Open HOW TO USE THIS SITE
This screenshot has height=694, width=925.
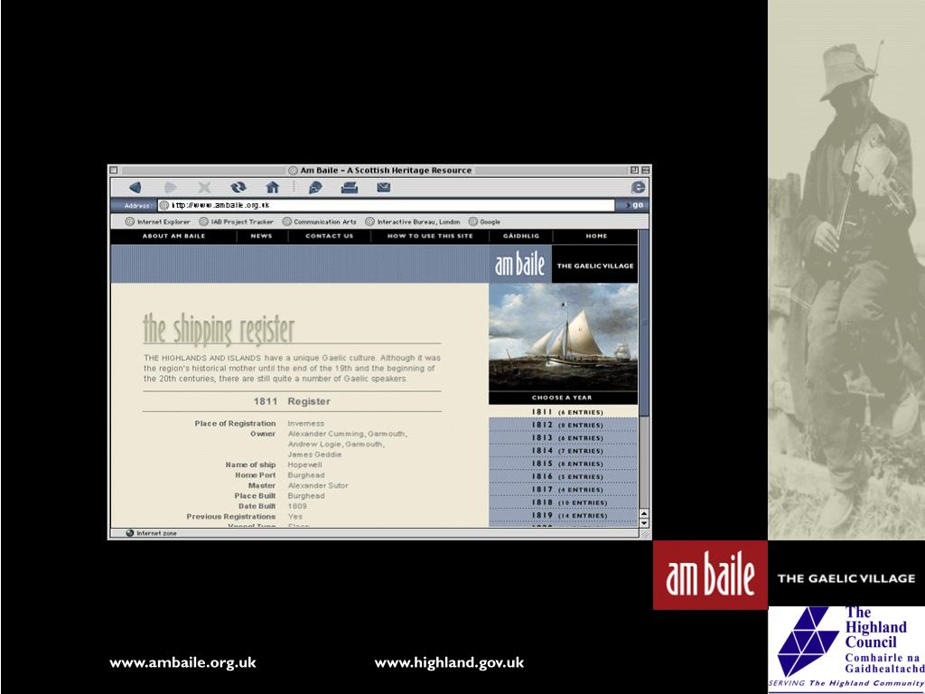coord(430,236)
